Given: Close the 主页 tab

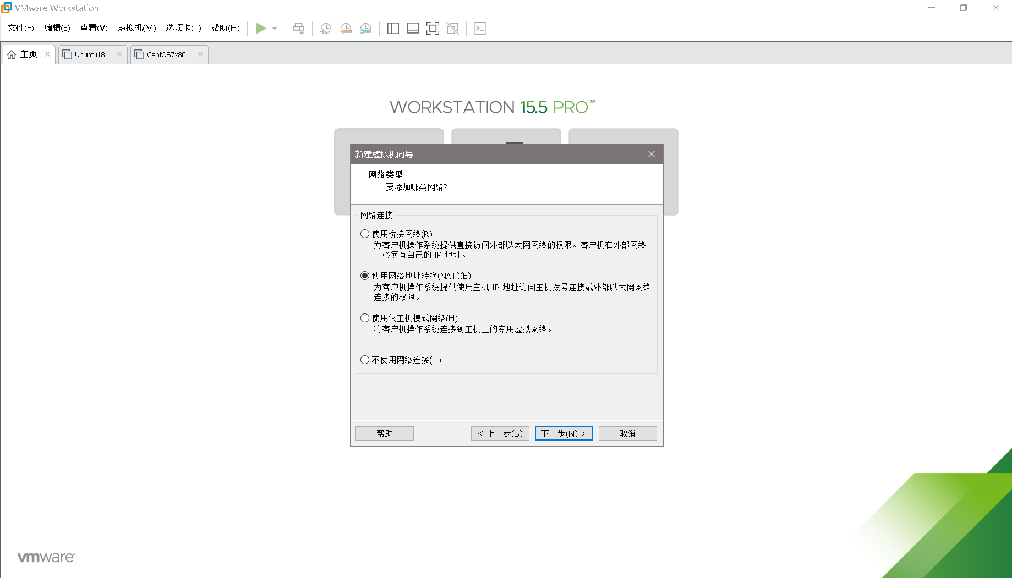Looking at the screenshot, I should (x=47, y=54).
